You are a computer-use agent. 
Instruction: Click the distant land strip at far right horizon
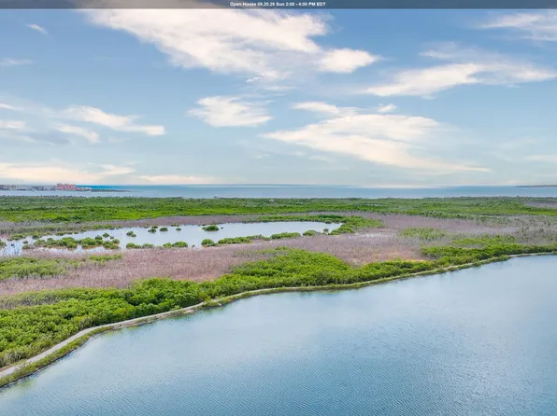536,186
